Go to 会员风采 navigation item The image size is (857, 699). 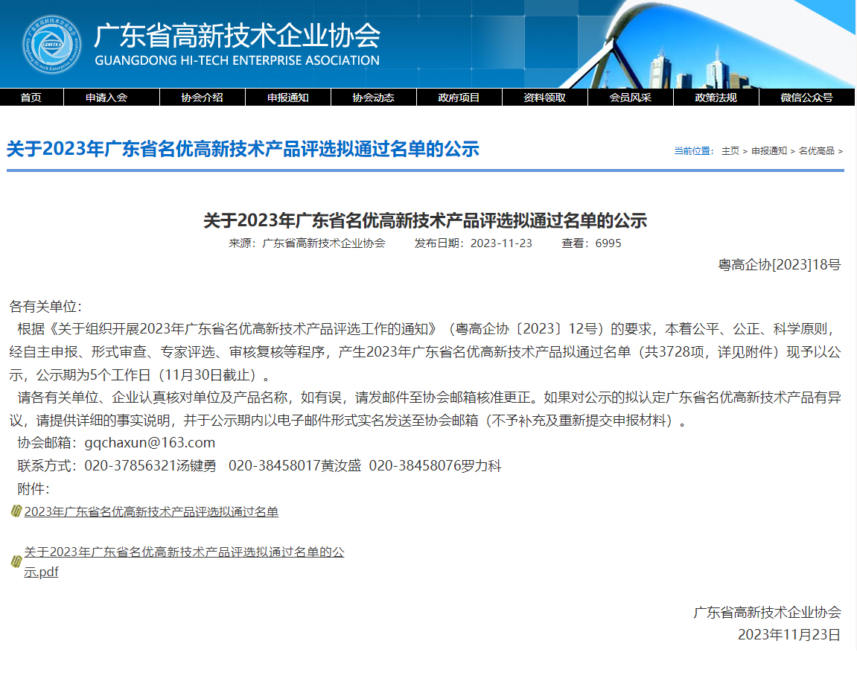pyautogui.click(x=630, y=98)
